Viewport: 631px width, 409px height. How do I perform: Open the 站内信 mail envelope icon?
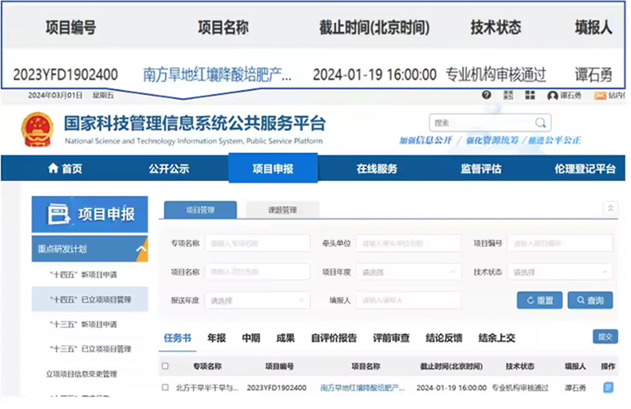pyautogui.click(x=599, y=96)
